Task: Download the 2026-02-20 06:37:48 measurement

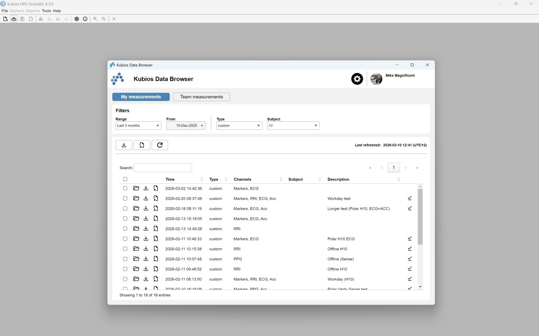Action: click(146, 199)
